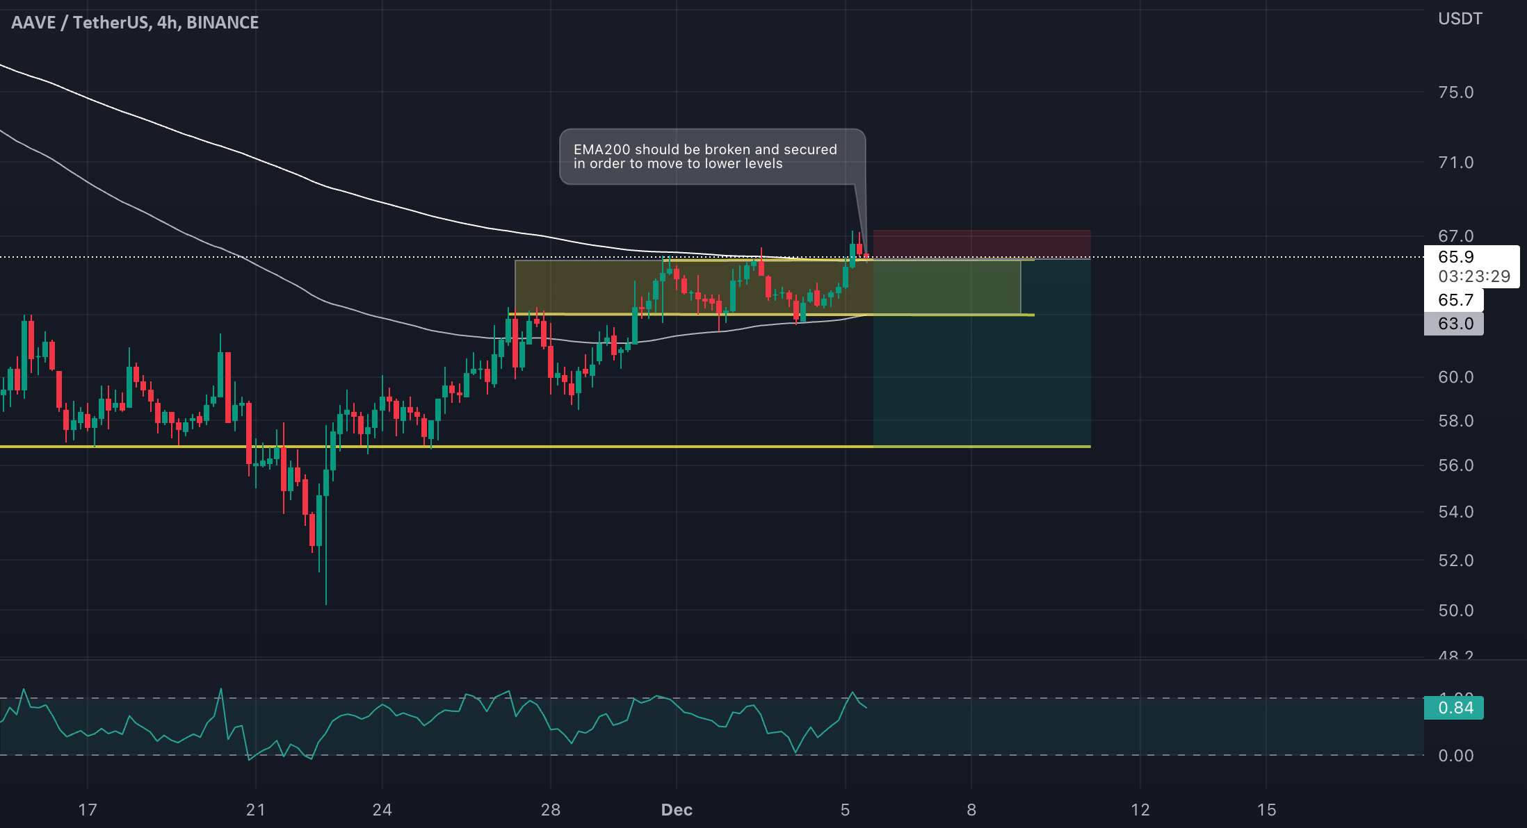Viewport: 1527px width, 828px height.
Task: Click the 58.0 price axis label
Action: tap(1455, 421)
